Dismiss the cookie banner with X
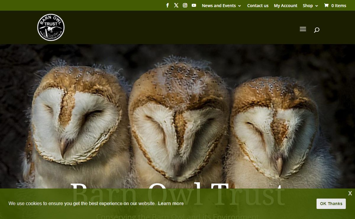This screenshot has width=355, height=219. (350, 193)
